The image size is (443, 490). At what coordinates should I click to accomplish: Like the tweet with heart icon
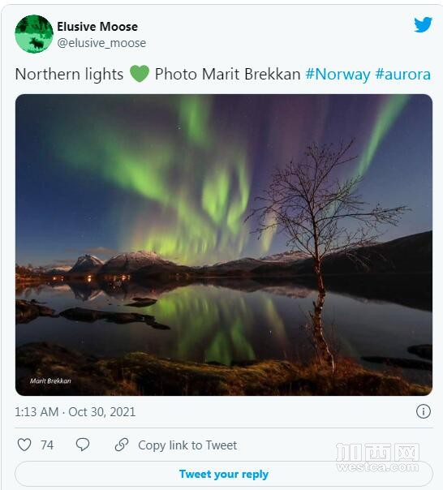coord(24,445)
